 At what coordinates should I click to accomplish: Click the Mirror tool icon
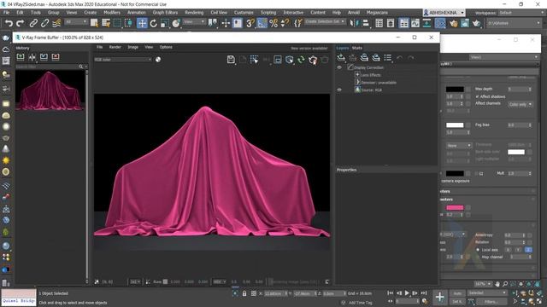354,23
